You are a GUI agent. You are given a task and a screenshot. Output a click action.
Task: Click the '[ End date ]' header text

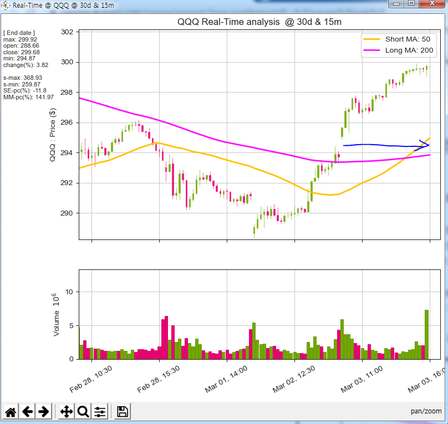[19, 33]
